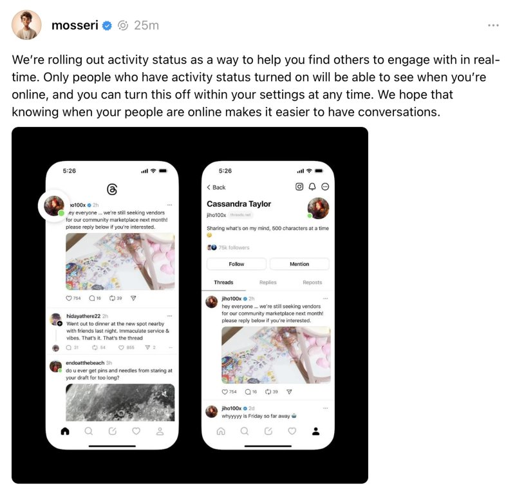Open the activity heart icon in bottom nav

pos(135,432)
